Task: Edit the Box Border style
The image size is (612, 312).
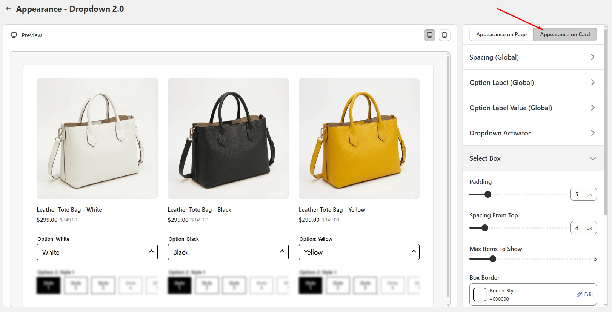Action: (585, 294)
